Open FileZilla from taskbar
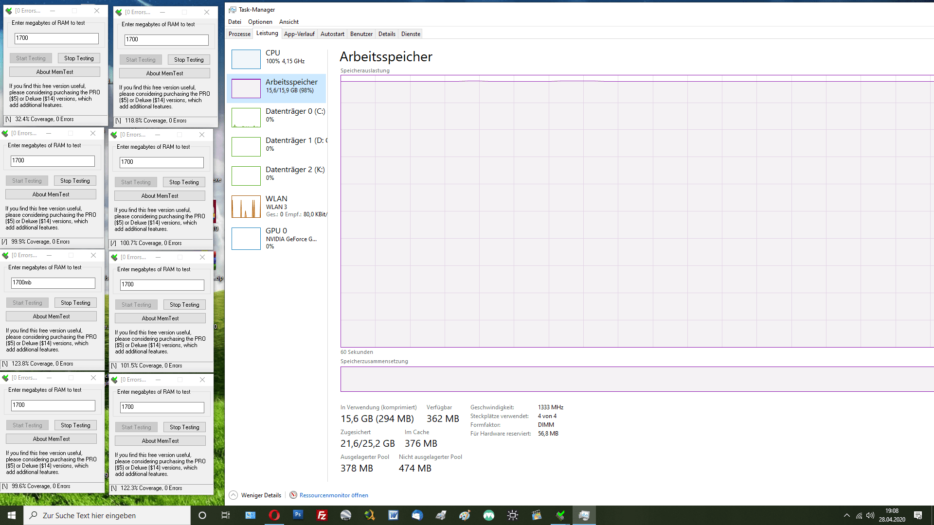This screenshot has width=934, height=525. [x=322, y=515]
